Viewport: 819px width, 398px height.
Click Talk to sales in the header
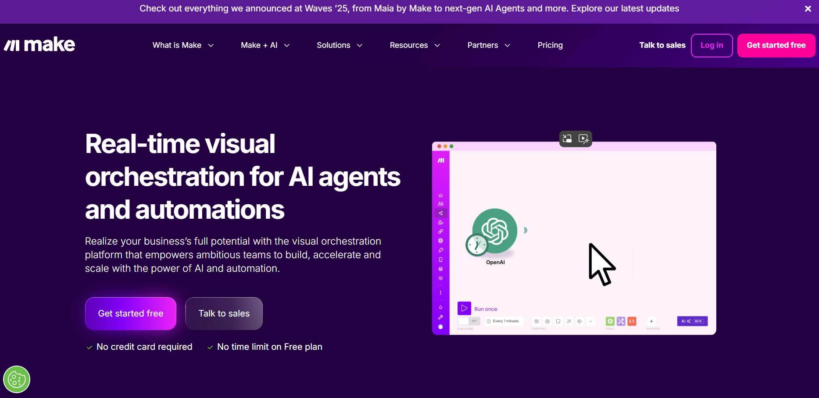(x=662, y=45)
